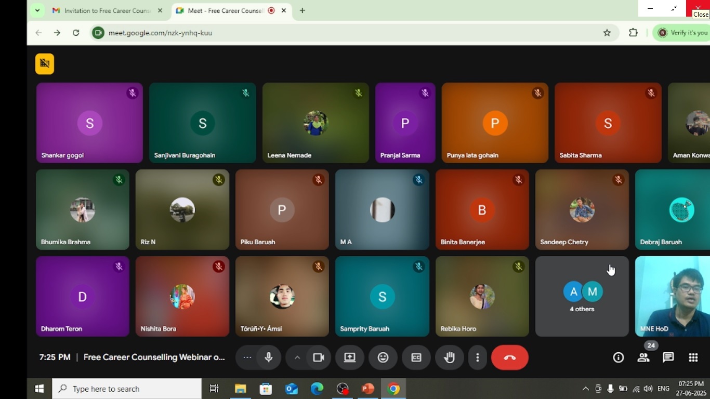The image size is (710, 399).
Task: Open the Chrome tab search dropdown
Action: [x=37, y=10]
